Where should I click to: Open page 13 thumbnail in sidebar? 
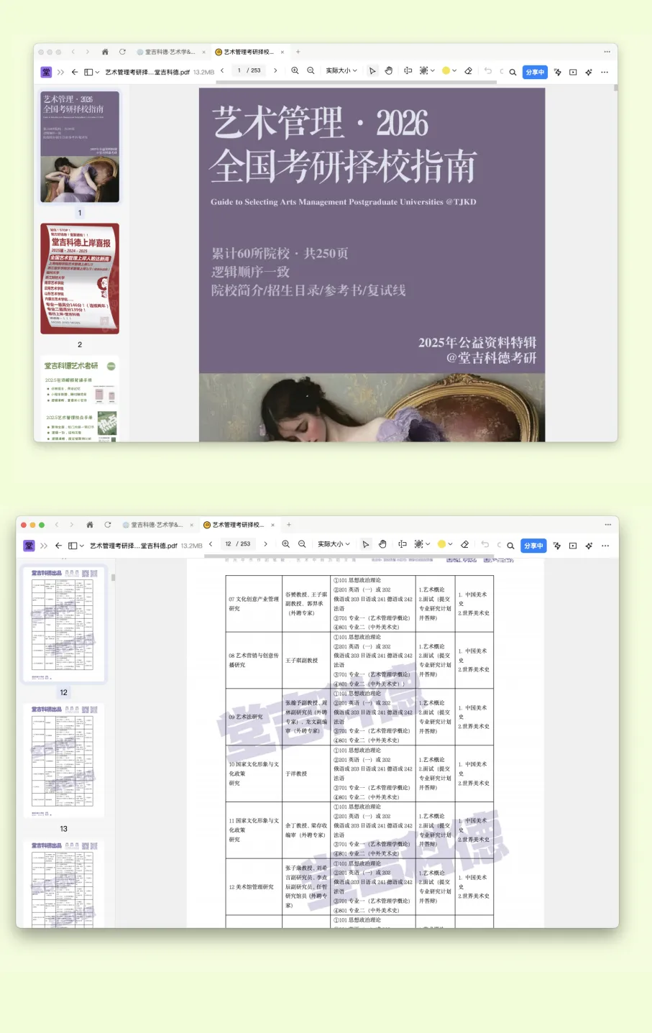(64, 760)
